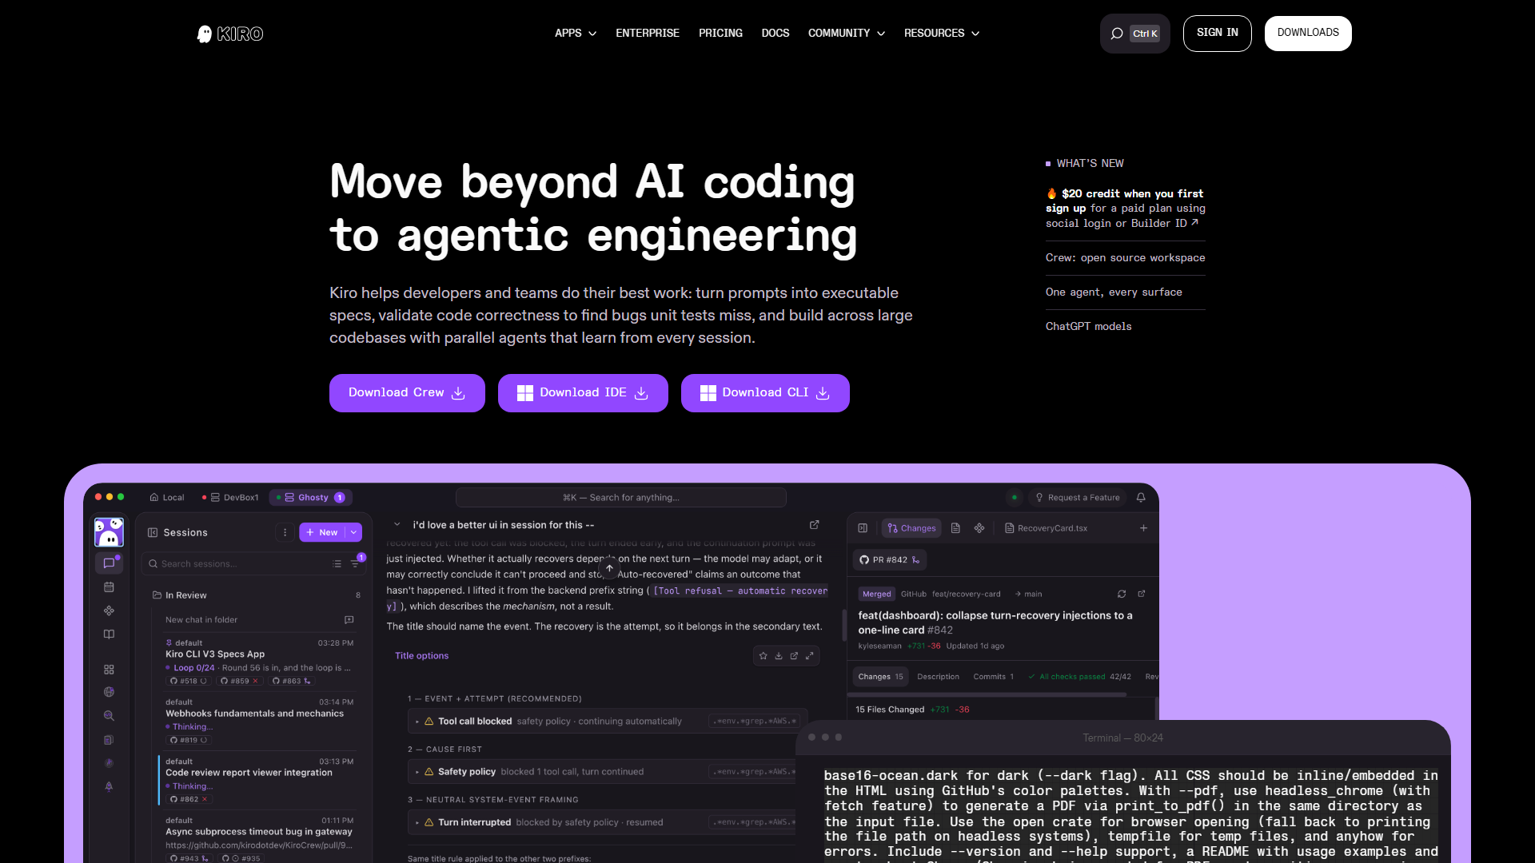
Task: Click the Sessions panel collapse icon
Action: point(153,532)
